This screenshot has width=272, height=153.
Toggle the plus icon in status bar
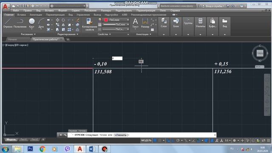(242, 140)
